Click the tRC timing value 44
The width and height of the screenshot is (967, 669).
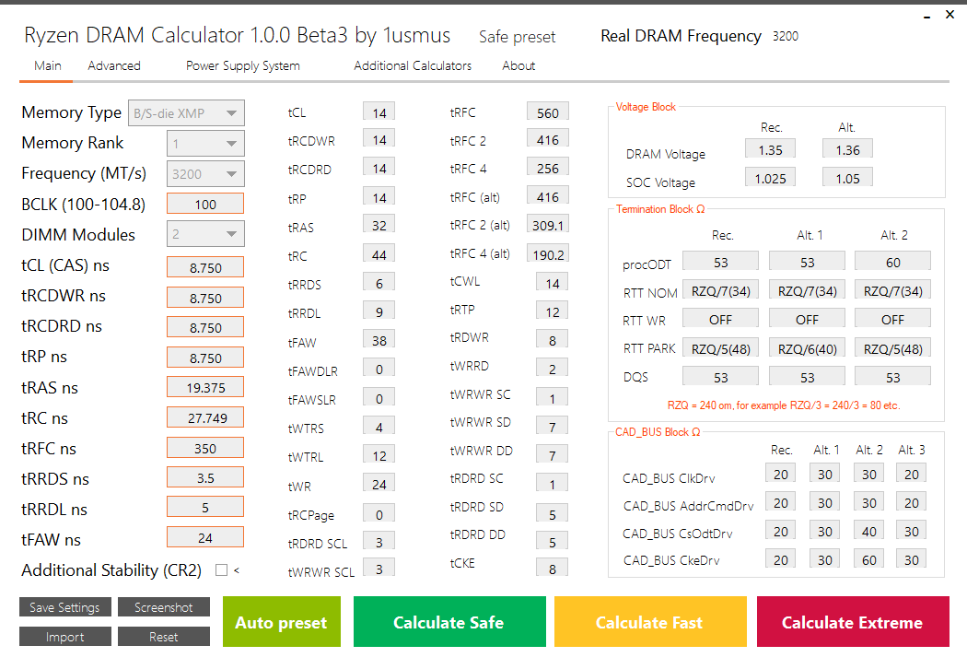pyautogui.click(x=379, y=254)
